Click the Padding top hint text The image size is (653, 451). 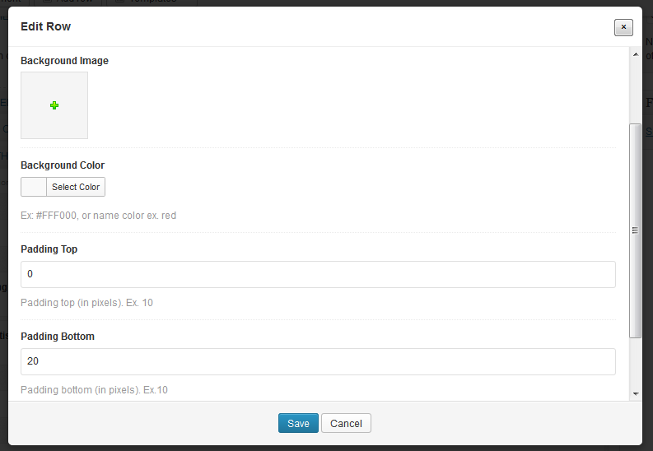(86, 303)
